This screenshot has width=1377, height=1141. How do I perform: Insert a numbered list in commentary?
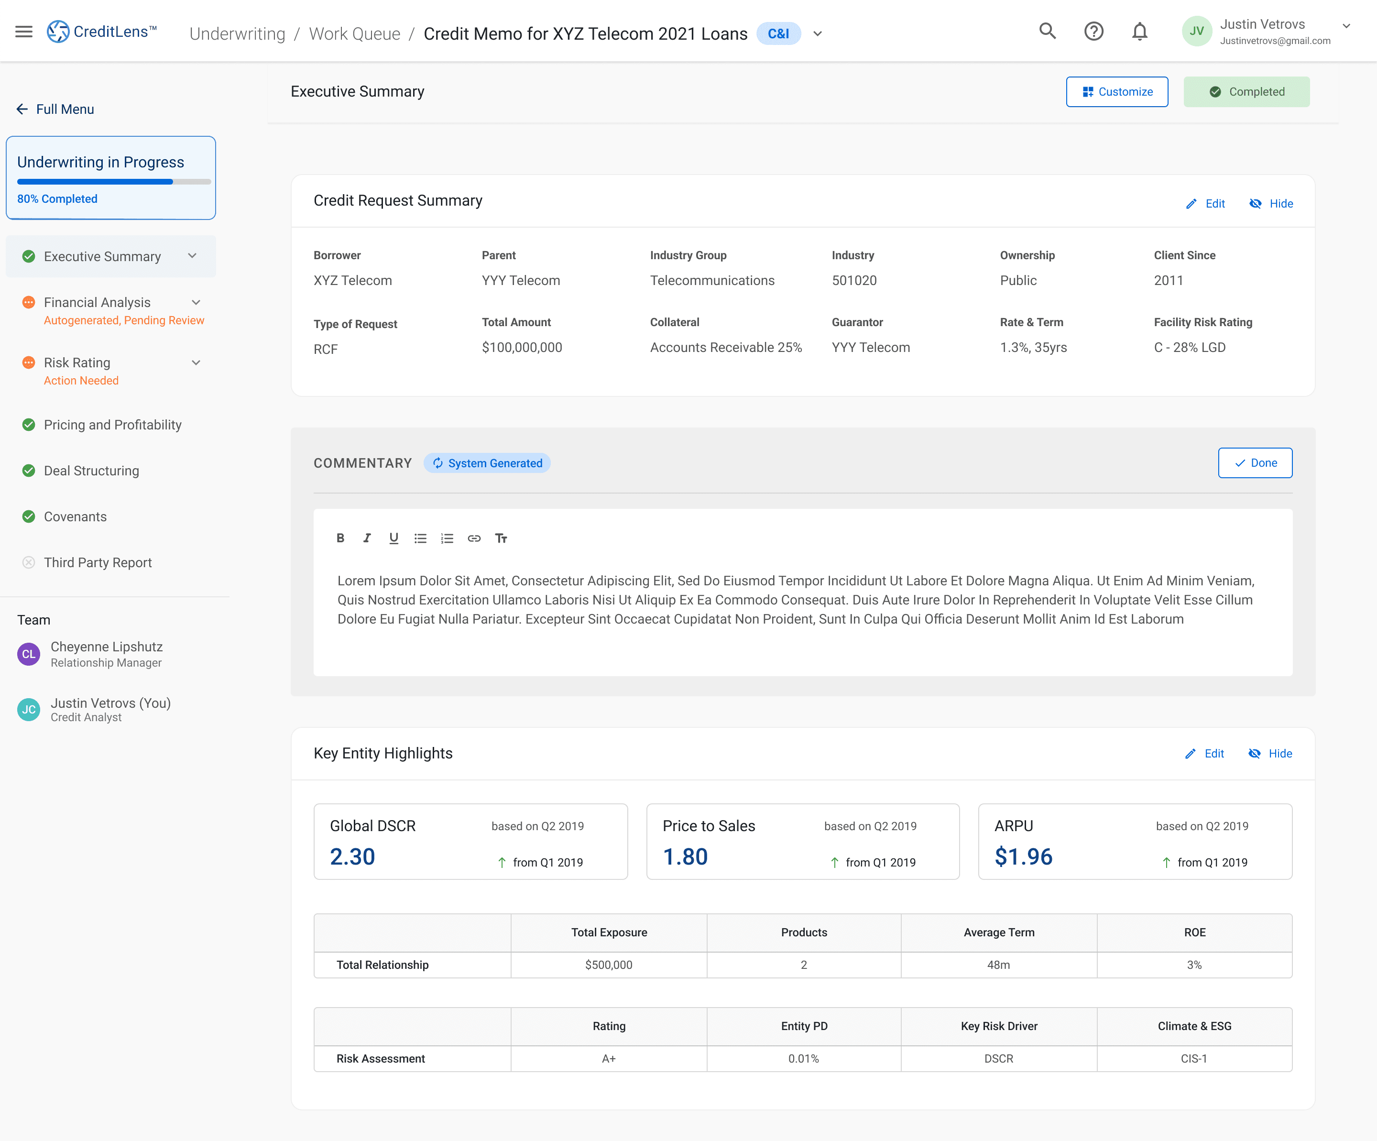(x=447, y=538)
